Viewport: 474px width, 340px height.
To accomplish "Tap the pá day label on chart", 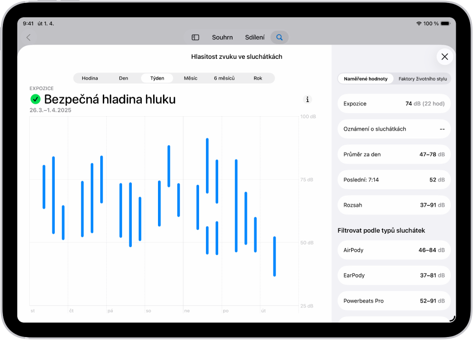I will 110,311.
